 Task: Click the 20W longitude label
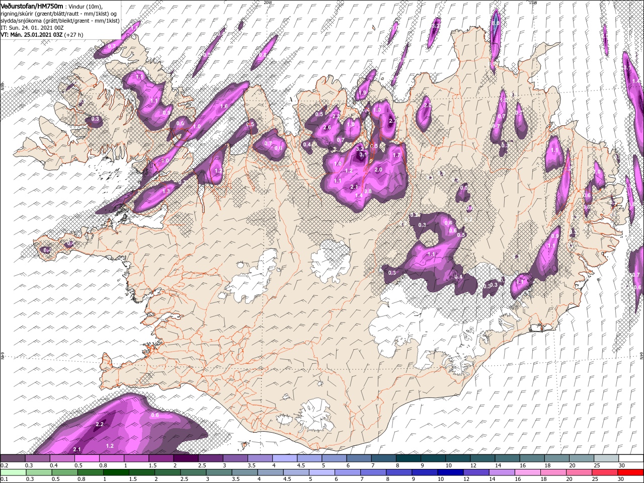point(268,2)
